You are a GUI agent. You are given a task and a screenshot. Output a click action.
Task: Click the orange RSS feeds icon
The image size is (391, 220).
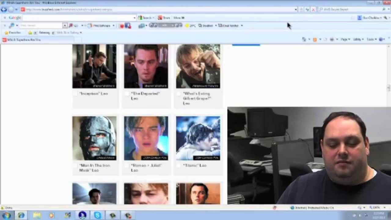(315, 39)
